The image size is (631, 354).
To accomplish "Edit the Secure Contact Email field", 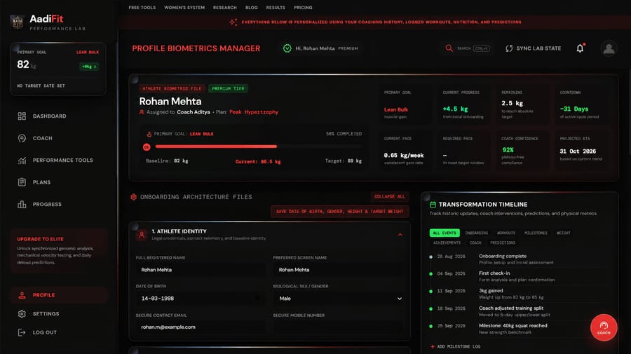I will pyautogui.click(x=201, y=327).
